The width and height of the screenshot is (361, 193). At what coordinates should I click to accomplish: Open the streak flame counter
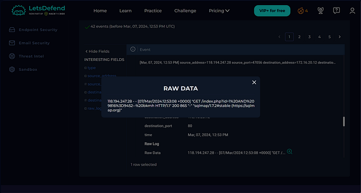(303, 11)
